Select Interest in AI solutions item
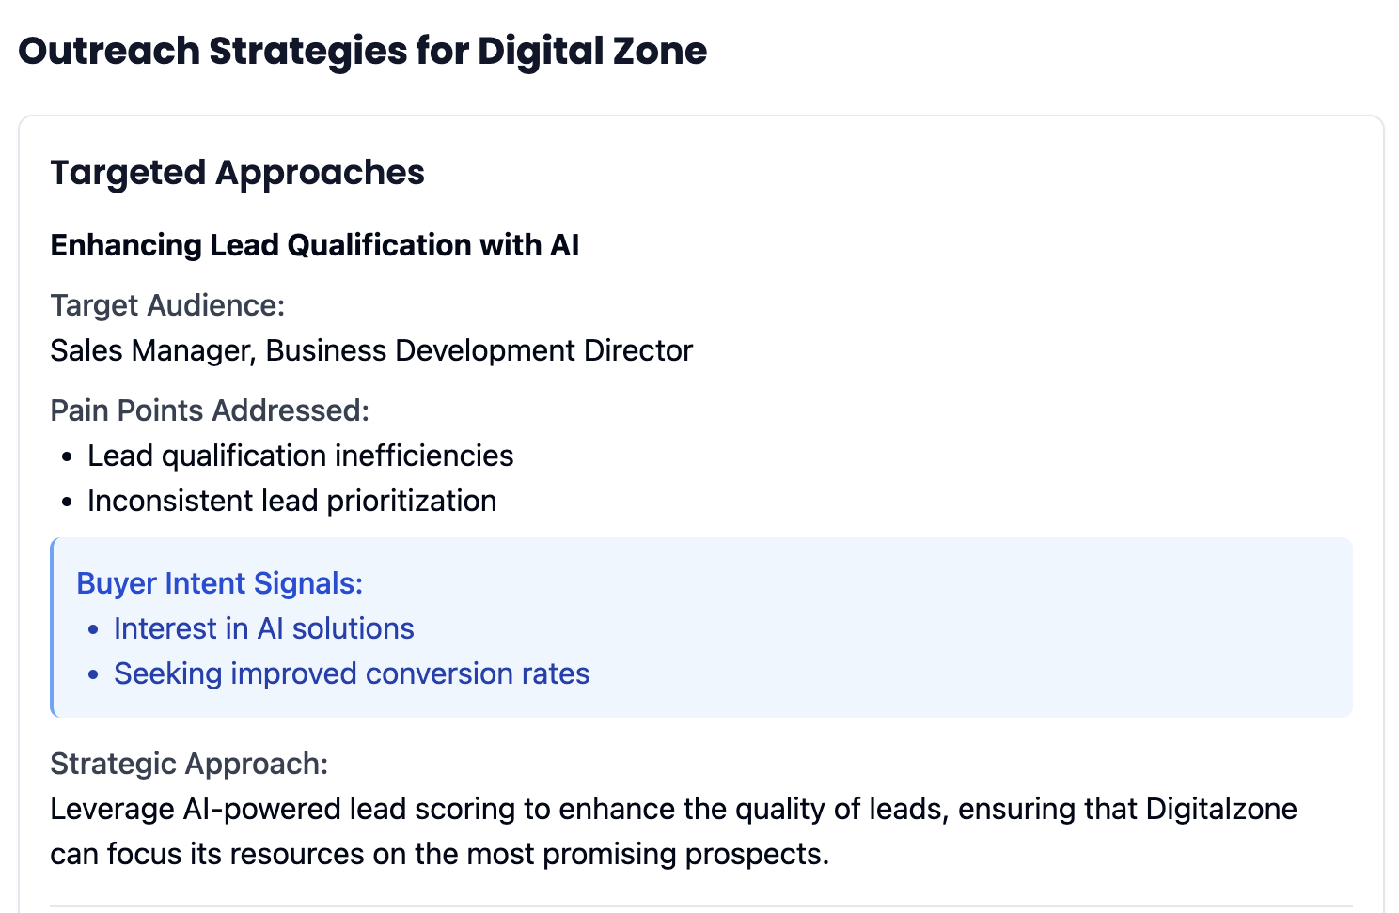1399x913 pixels. (x=263, y=628)
